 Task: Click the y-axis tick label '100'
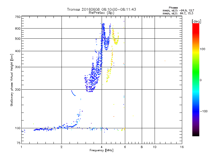(18, 128)
